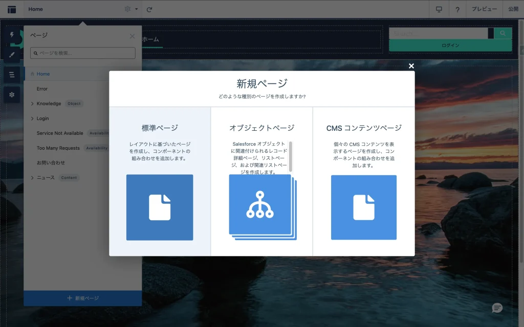This screenshot has height=327, width=524.
Task: Click the 新規ページ button at panel bottom
Action: coord(83,298)
